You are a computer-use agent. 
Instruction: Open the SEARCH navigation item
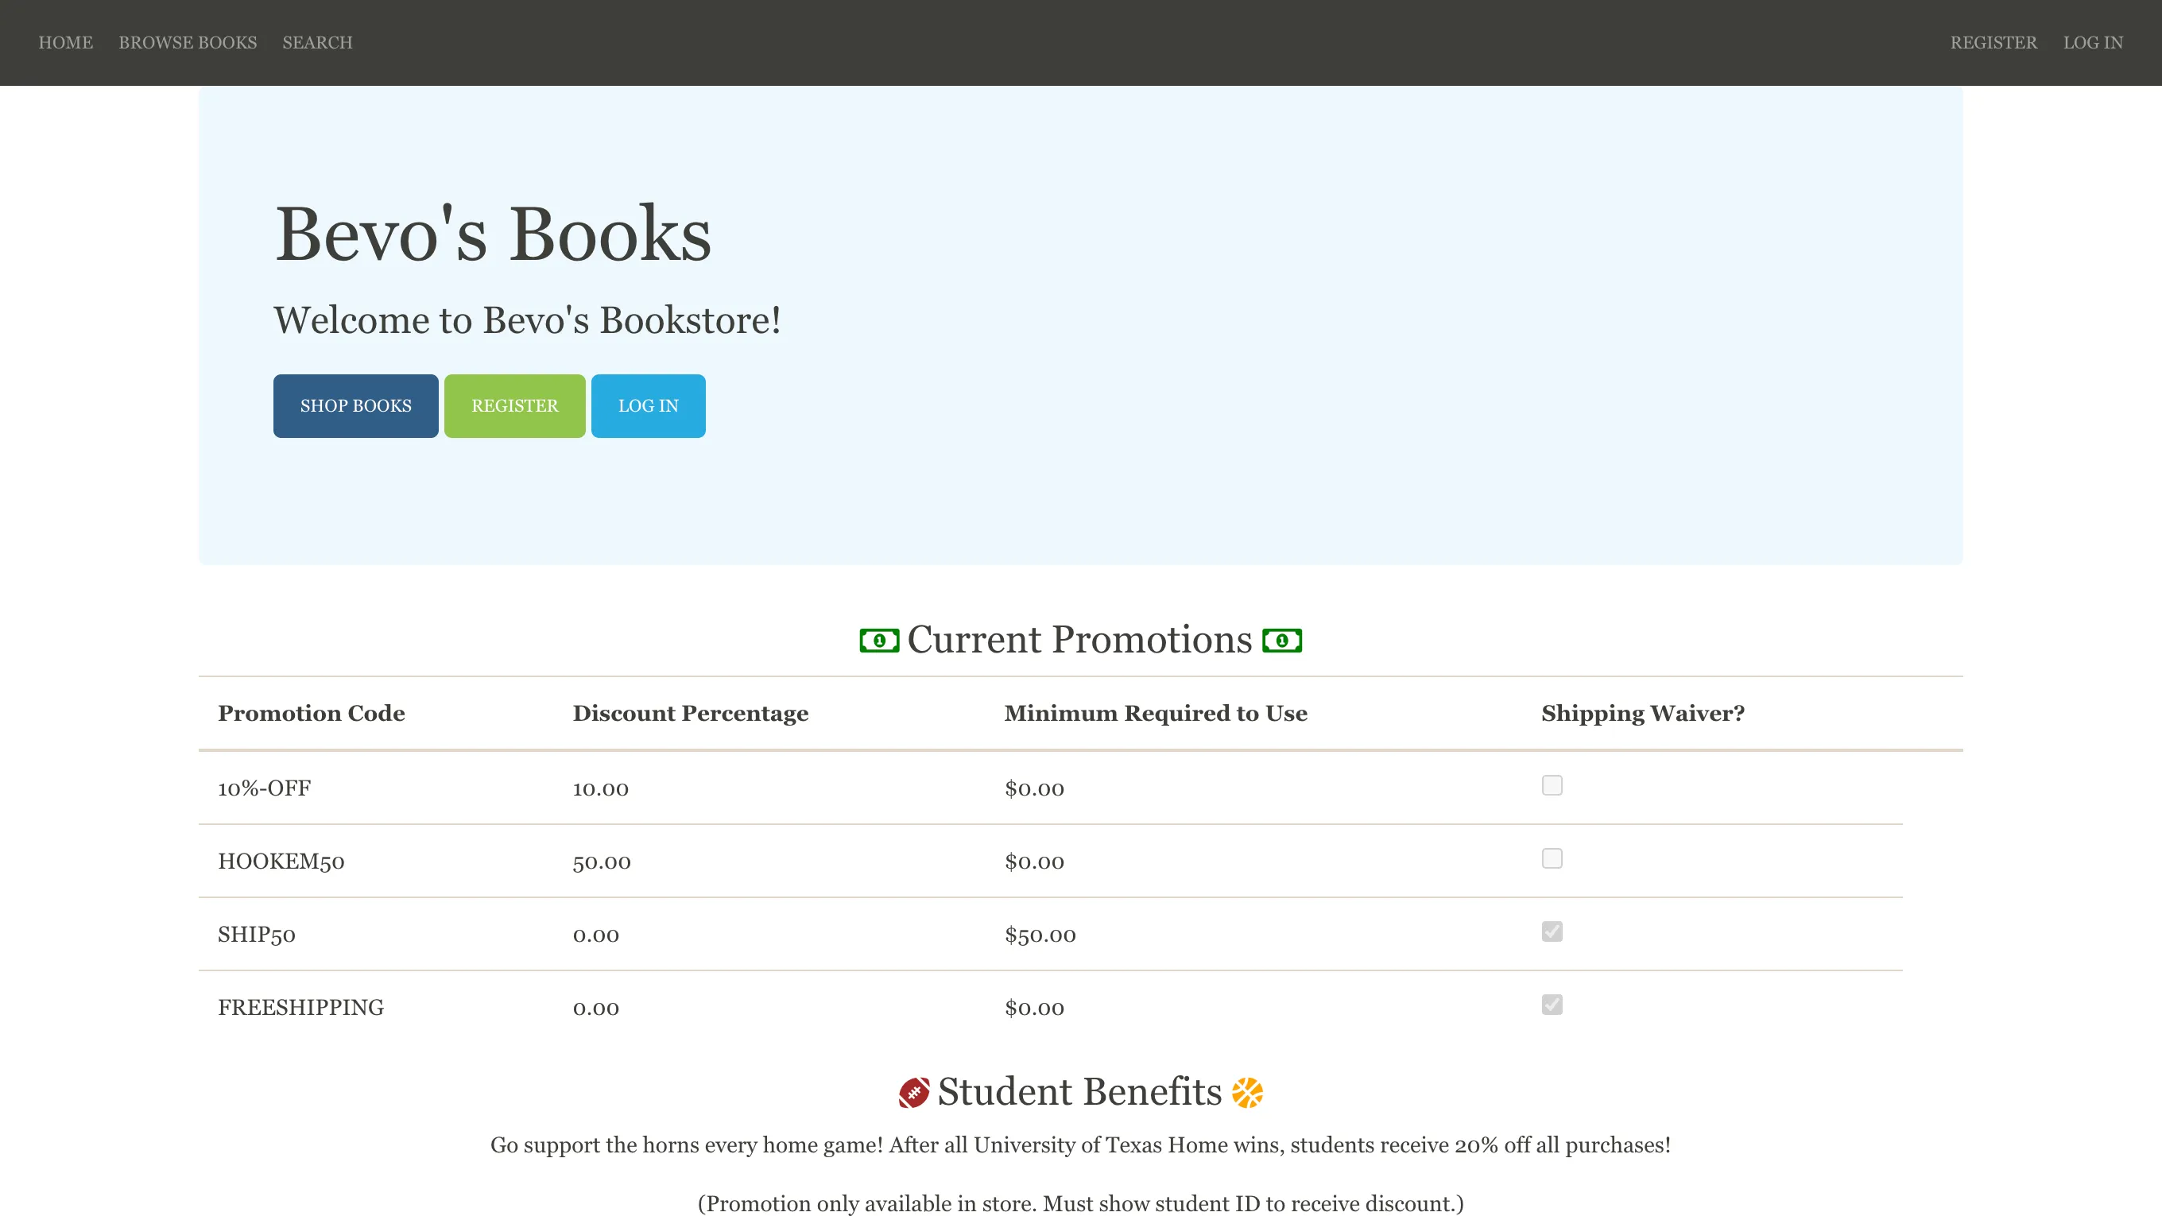coord(317,42)
